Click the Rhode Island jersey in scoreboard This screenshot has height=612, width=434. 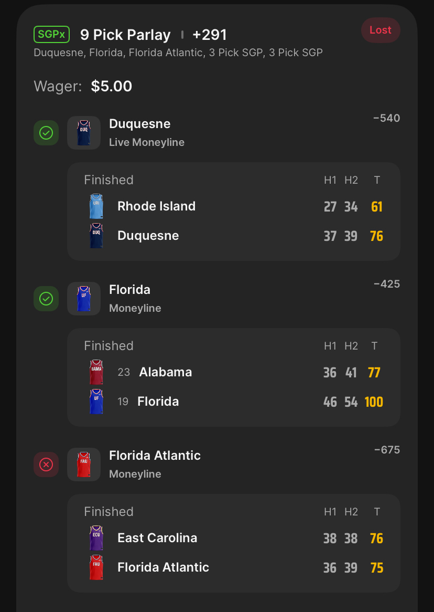click(96, 206)
